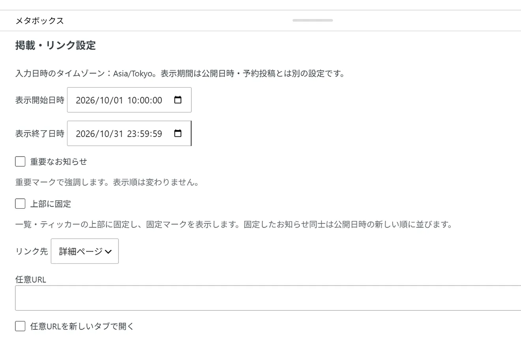Click the 重要マークで強調します description
This screenshot has width=521, height=347.
[107, 183]
